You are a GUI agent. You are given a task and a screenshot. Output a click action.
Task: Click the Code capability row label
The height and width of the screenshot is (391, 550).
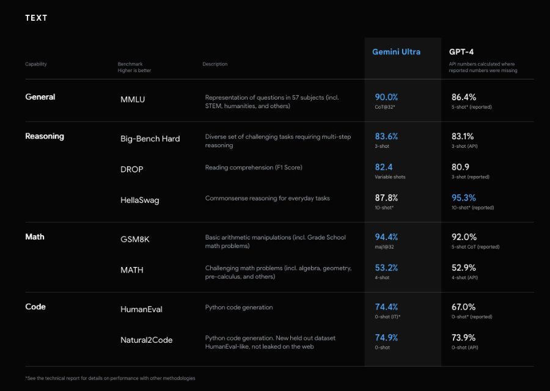(x=35, y=307)
